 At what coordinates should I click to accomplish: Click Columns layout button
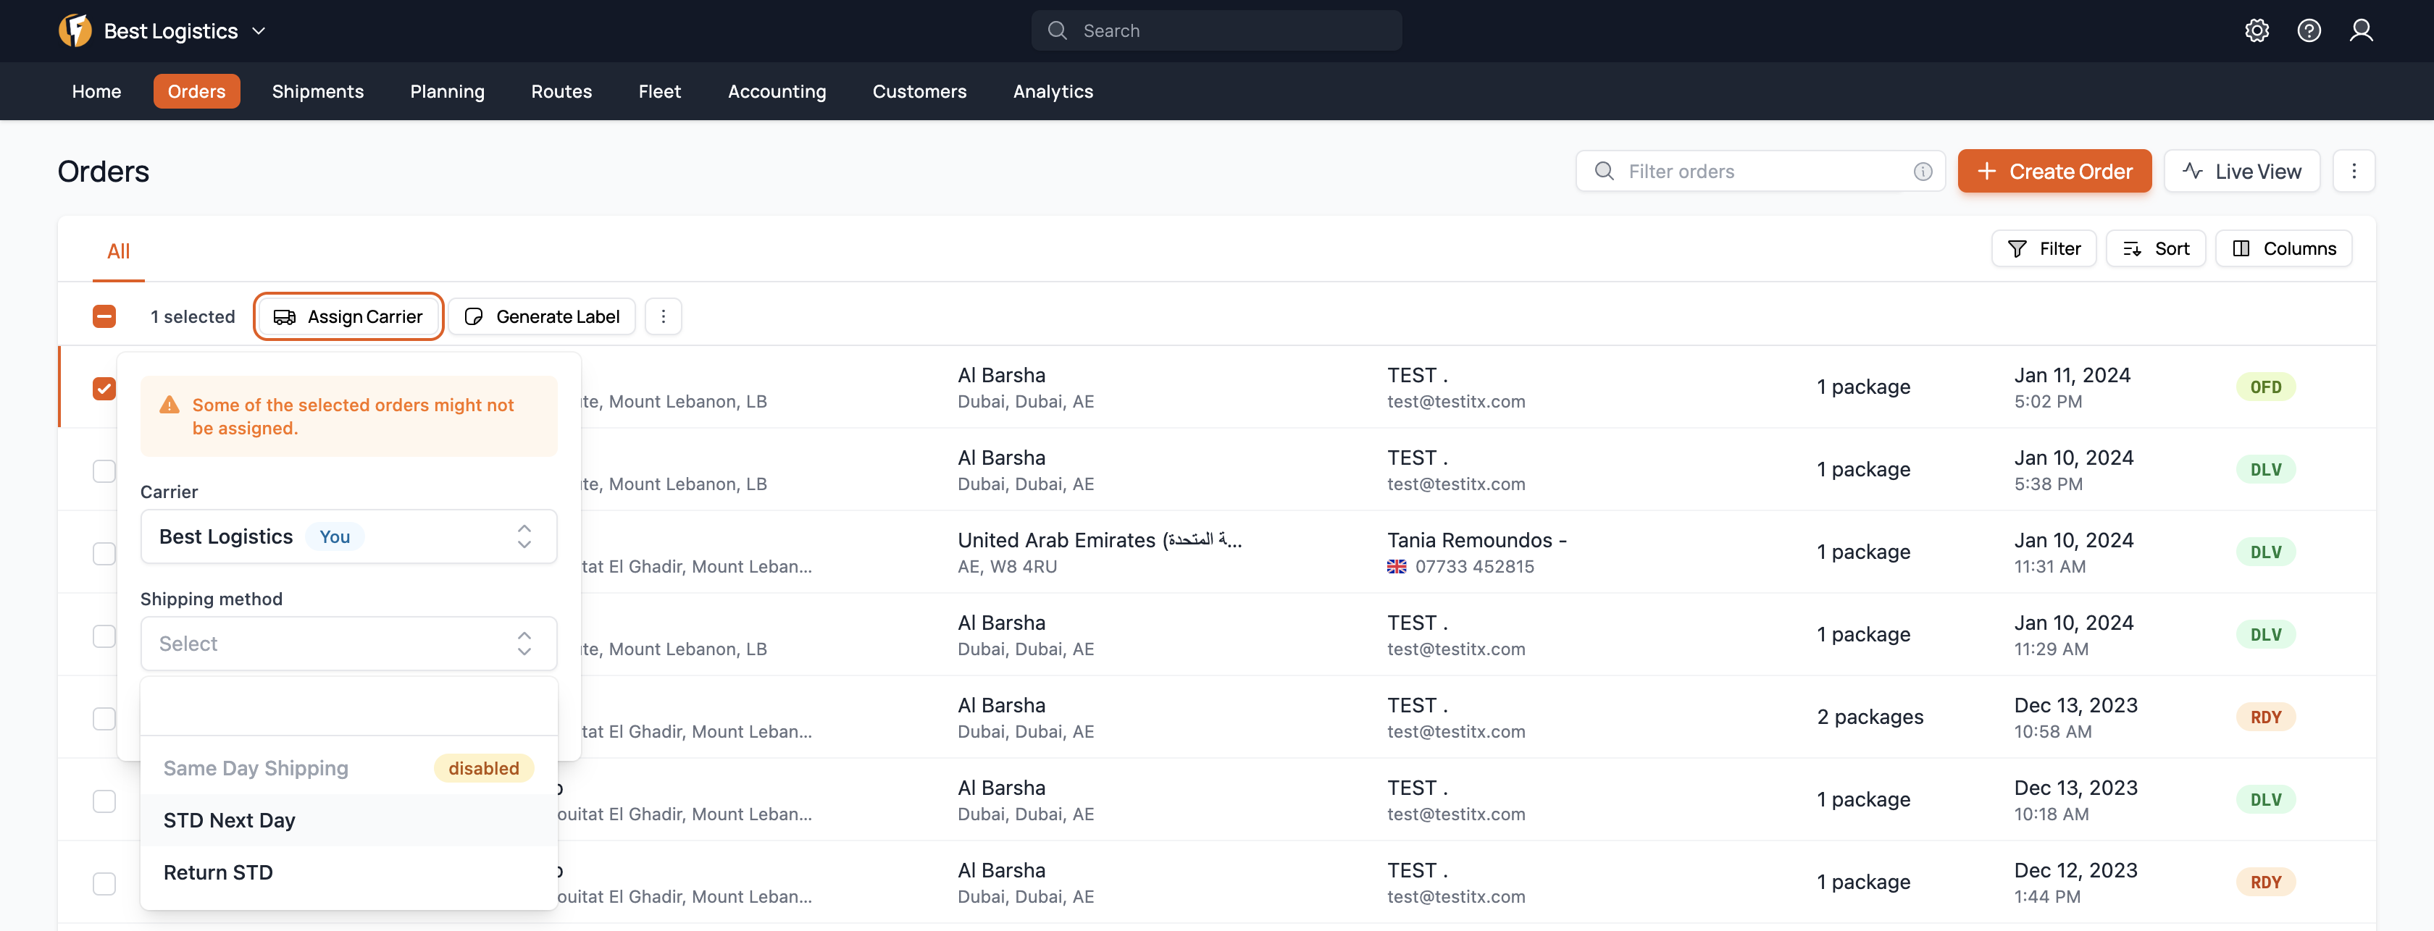[x=2283, y=248]
